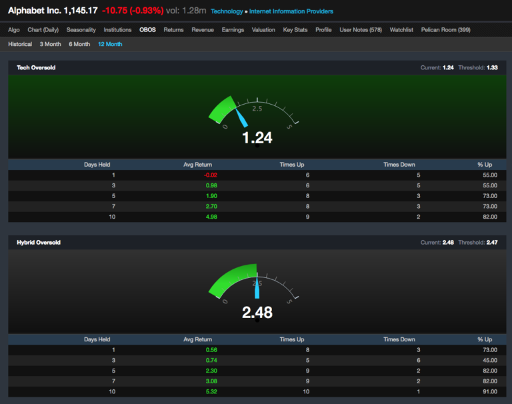Go to the Revenue tab
Image resolution: width=512 pixels, height=404 pixels.
pyautogui.click(x=203, y=30)
